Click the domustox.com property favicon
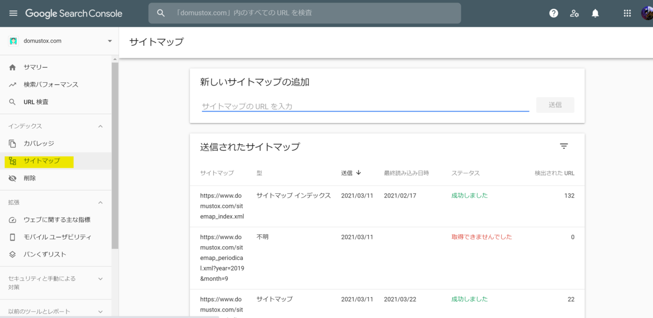The height and width of the screenshot is (318, 653). tap(14, 41)
